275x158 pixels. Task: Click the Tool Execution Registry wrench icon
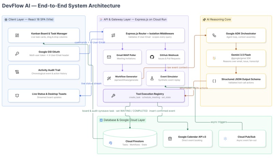click(113, 96)
